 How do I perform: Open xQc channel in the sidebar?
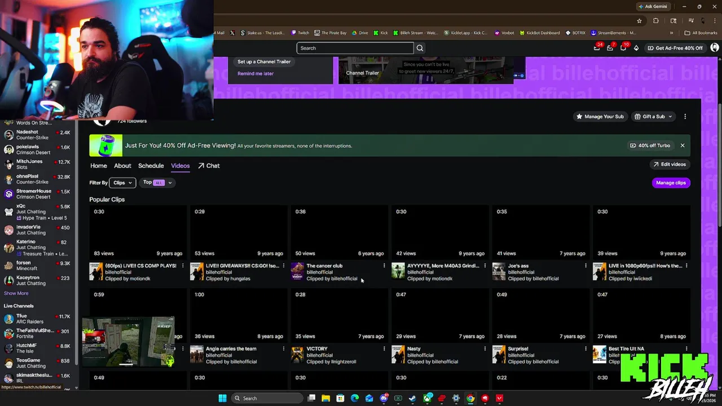tap(37, 212)
